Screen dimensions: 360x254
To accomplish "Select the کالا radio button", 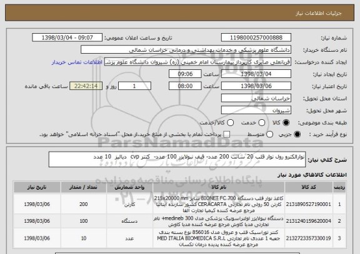I will click(x=286, y=123).
